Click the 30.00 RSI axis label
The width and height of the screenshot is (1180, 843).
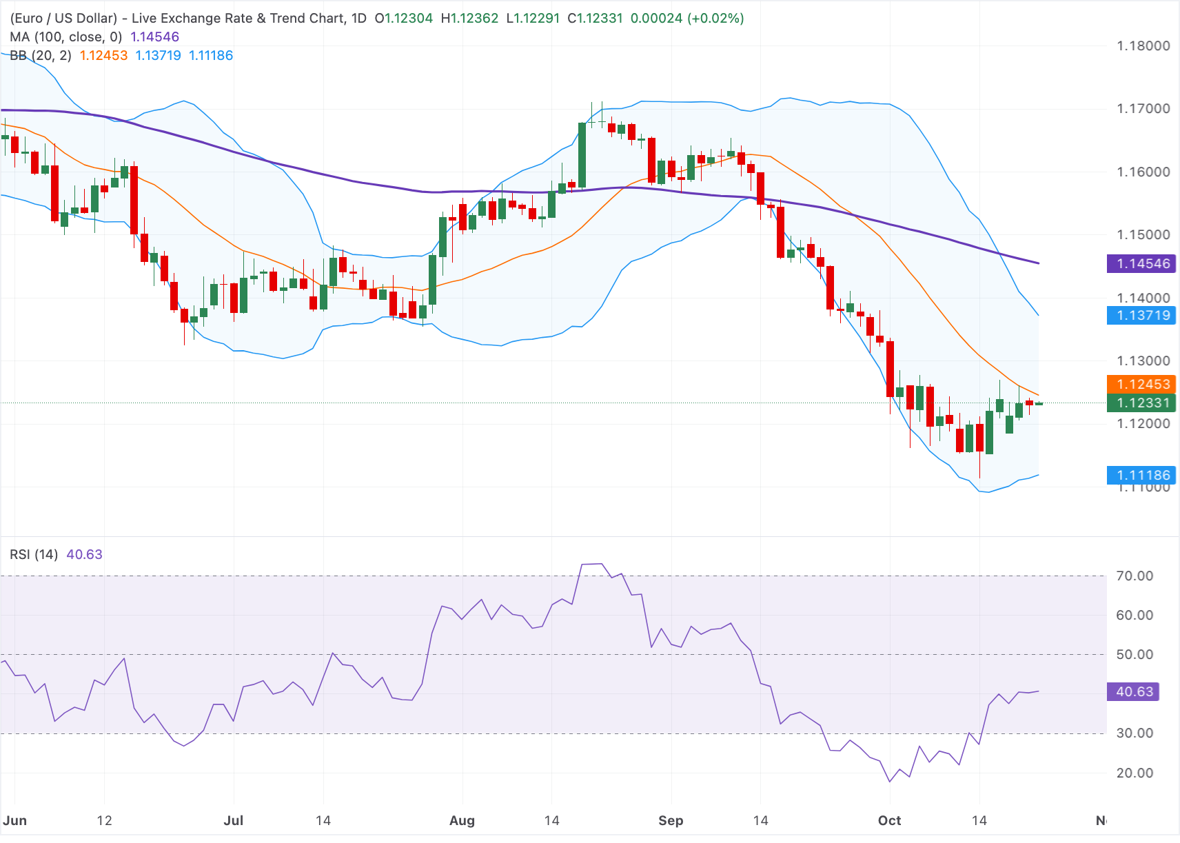click(1135, 733)
